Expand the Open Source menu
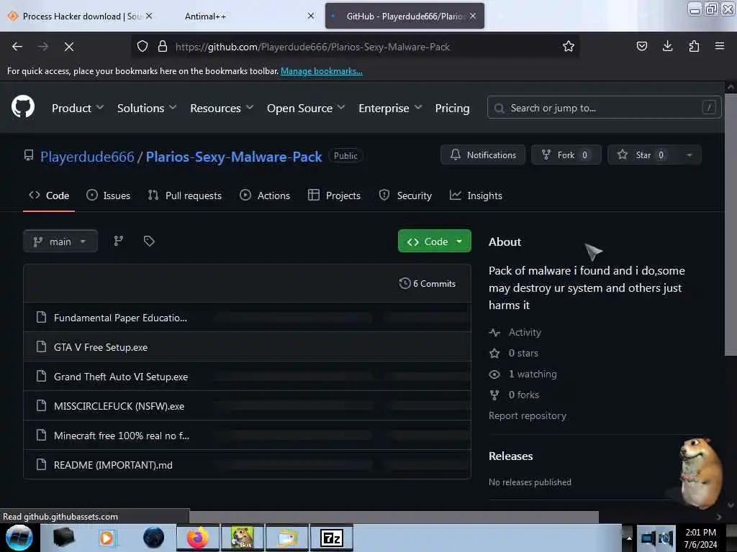The height and width of the screenshot is (552, 737). point(306,108)
